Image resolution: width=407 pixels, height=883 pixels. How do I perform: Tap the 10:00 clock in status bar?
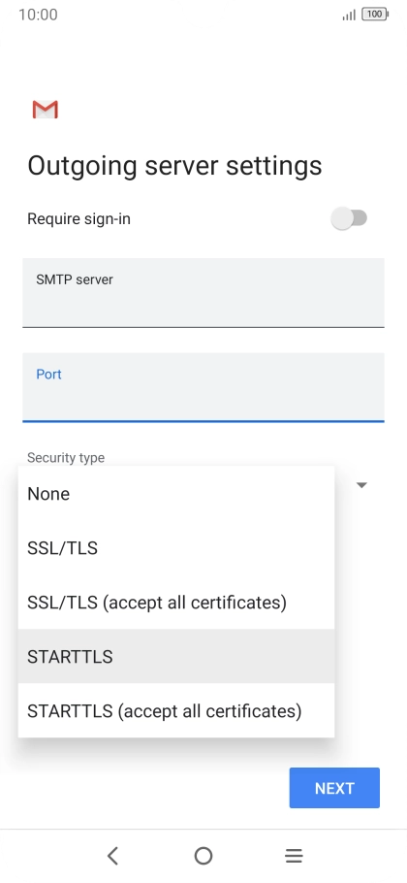click(x=38, y=15)
